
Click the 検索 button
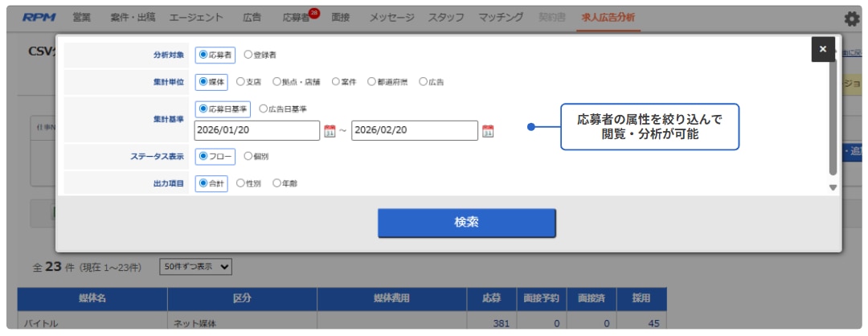pyautogui.click(x=467, y=223)
